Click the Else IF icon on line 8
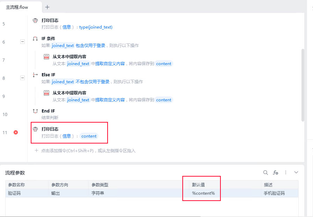 35,75
